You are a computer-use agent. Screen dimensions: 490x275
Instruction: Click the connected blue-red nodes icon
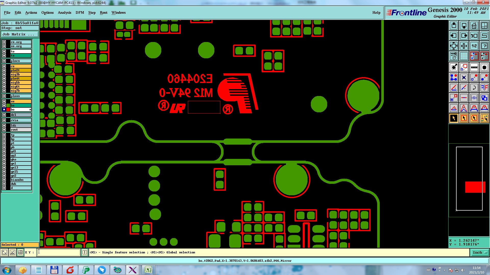(x=454, y=77)
